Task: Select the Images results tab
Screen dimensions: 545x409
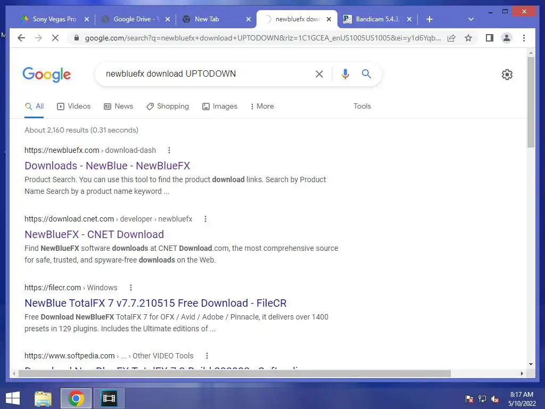Action: point(220,106)
